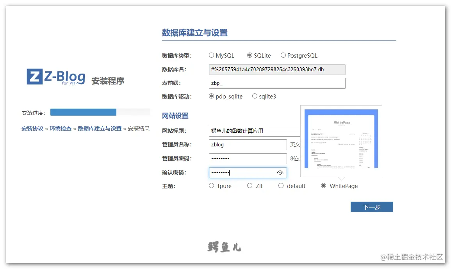Click the 确认密码 password field
451x269 pixels.
click(242, 173)
